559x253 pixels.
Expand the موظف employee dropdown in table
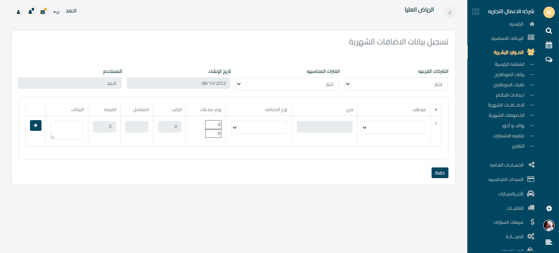tap(393, 128)
